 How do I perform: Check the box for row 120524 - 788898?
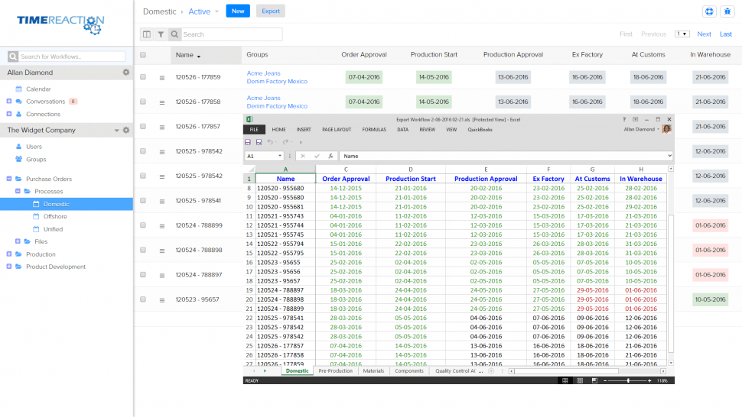point(143,250)
